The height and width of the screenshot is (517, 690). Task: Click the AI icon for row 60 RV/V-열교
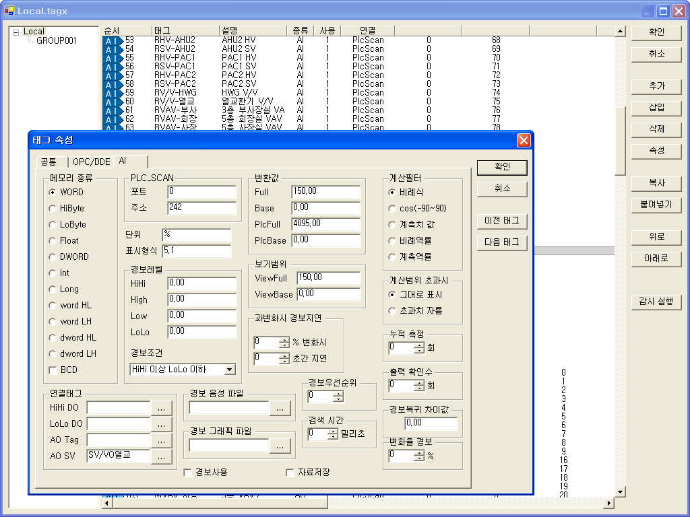click(x=113, y=102)
